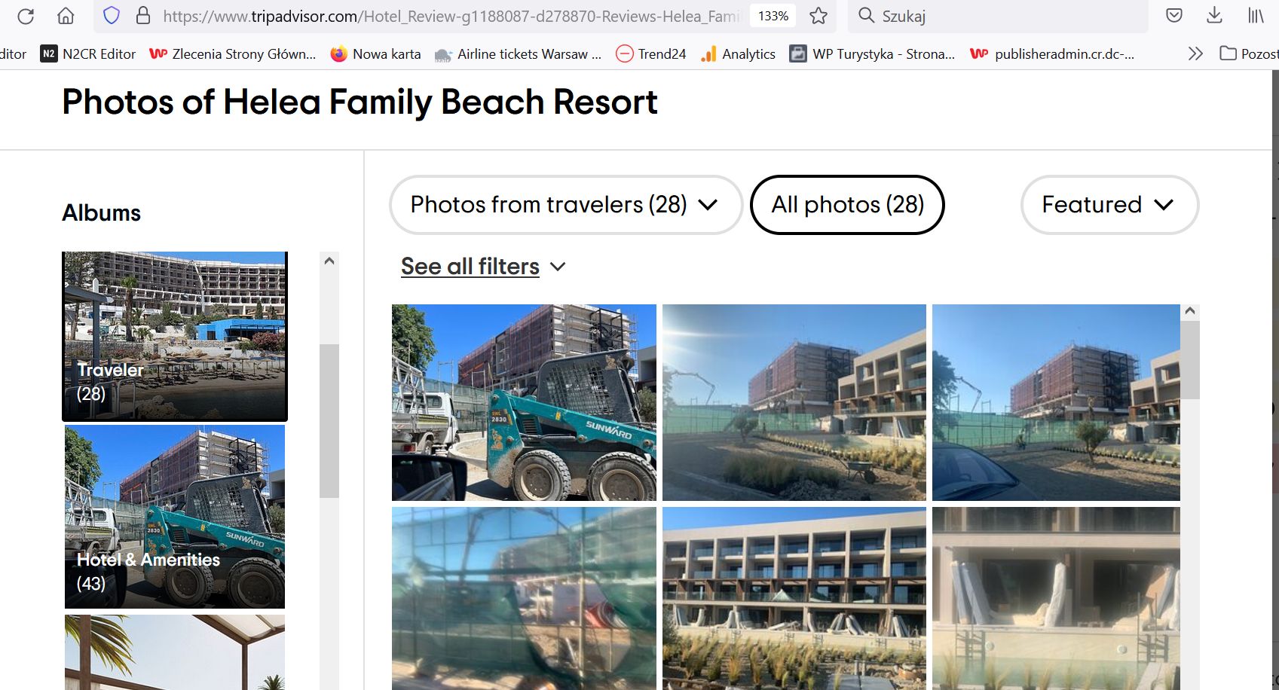Click the Sunward skid loader photo
Image resolution: width=1279 pixels, height=690 pixels.
pyautogui.click(x=524, y=402)
